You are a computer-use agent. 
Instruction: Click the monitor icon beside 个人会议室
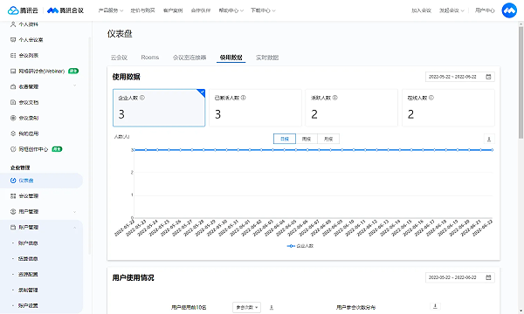coord(13,40)
